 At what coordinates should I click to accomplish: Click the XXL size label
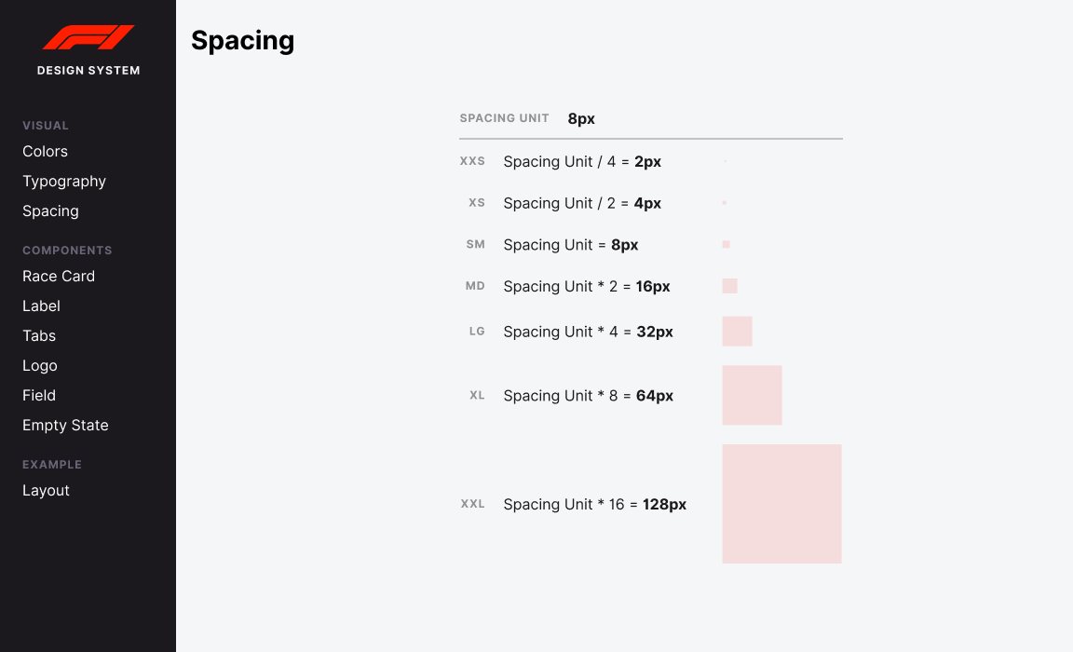(x=473, y=504)
